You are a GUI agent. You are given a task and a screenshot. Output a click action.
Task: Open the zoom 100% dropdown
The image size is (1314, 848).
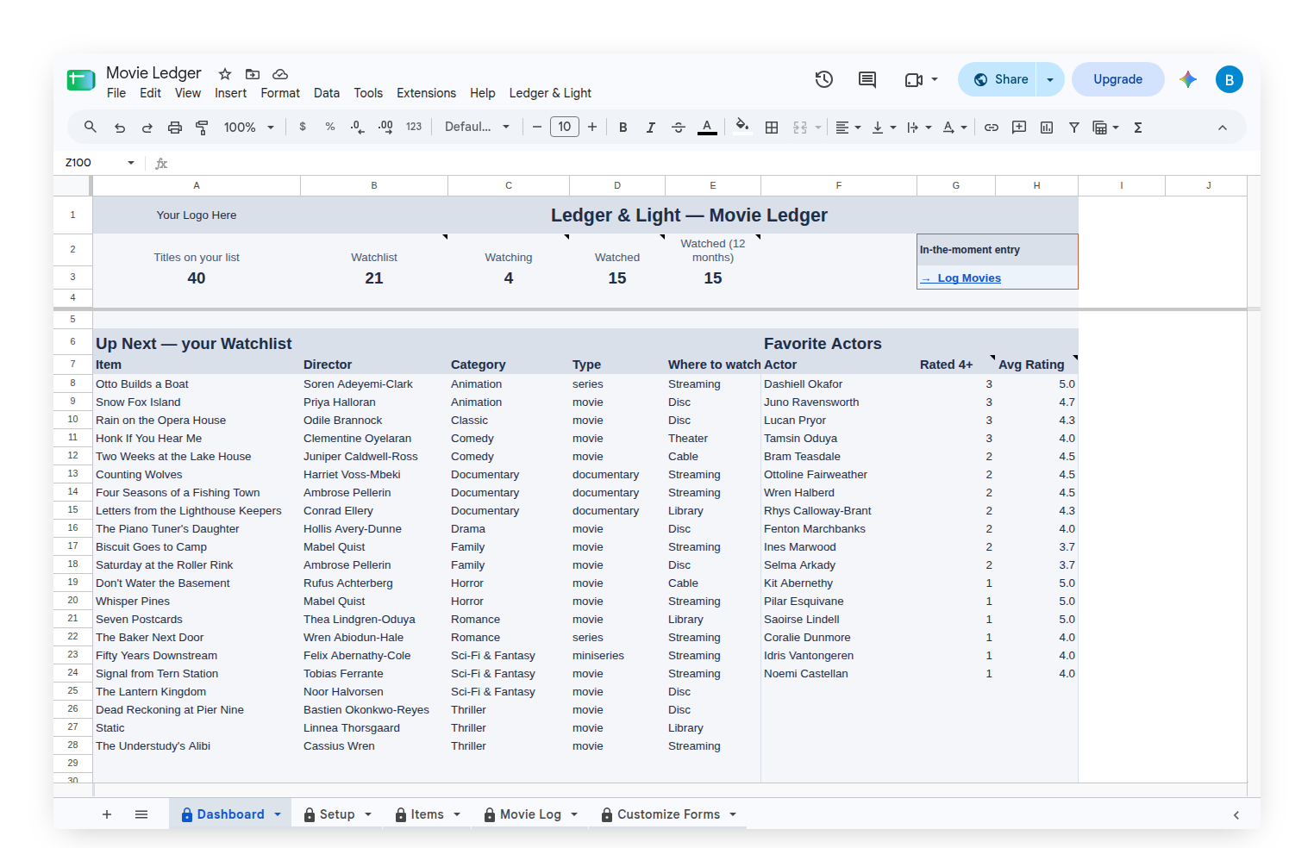(x=249, y=128)
